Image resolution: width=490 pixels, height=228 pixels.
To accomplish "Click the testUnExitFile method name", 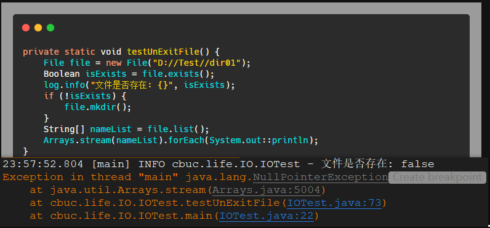I will click(163, 52).
